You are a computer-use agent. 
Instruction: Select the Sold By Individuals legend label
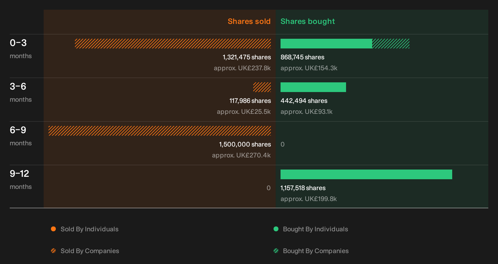click(x=89, y=229)
